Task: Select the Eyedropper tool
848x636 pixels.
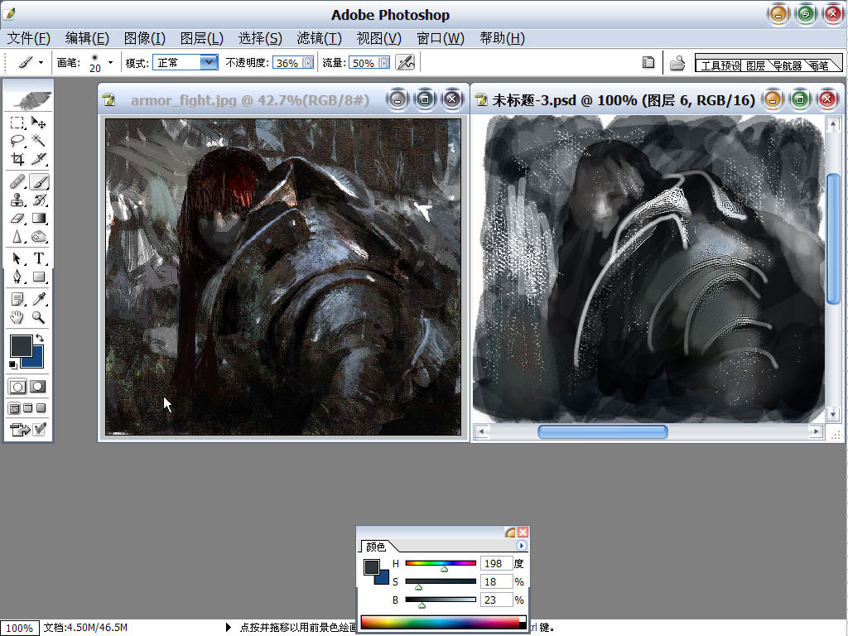Action: [x=38, y=299]
